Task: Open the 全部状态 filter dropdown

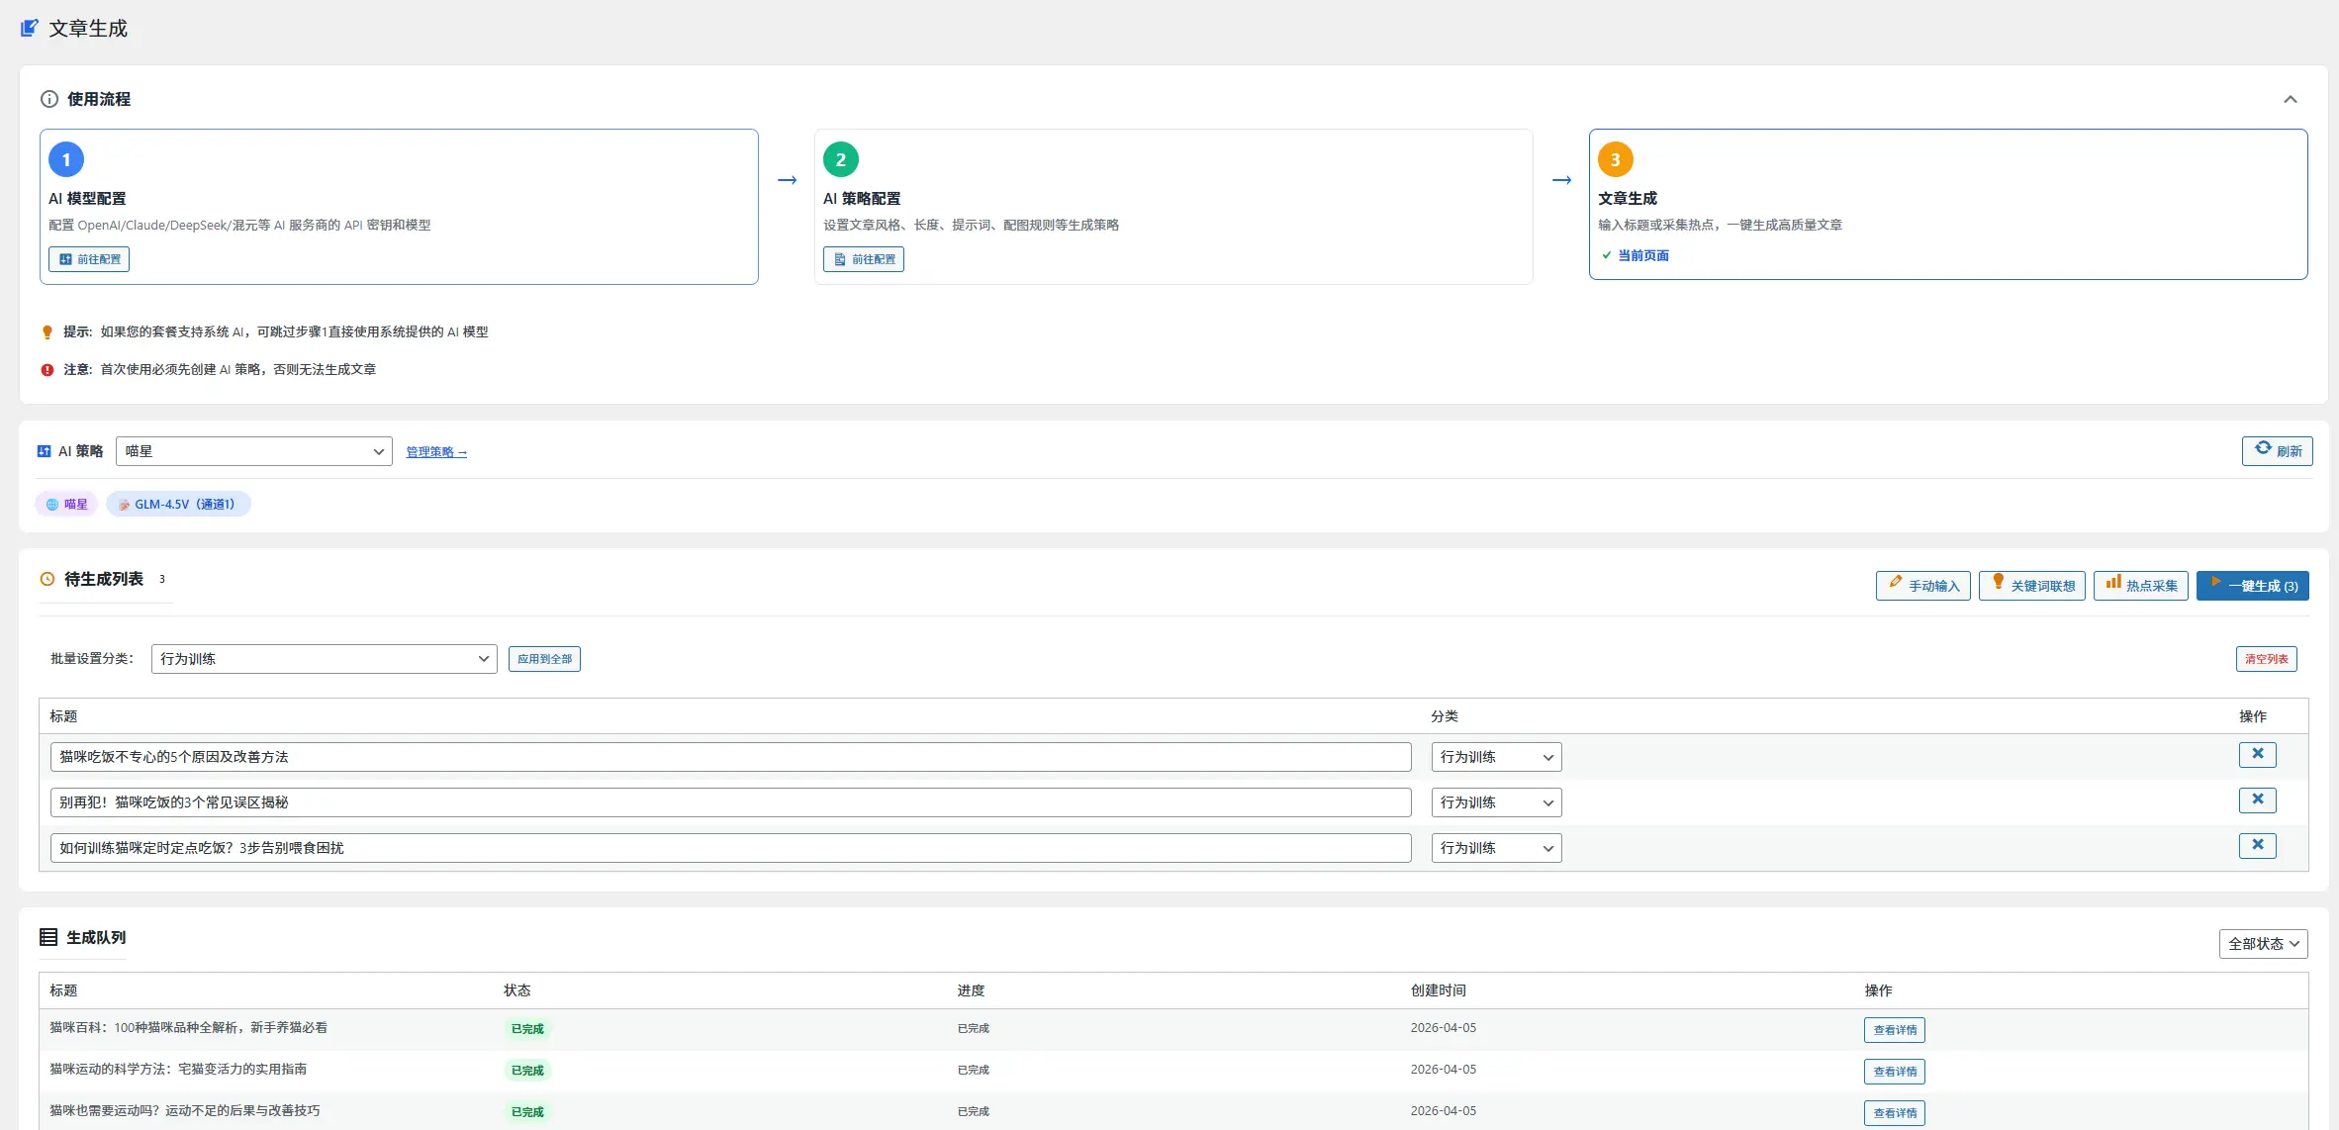Action: click(2263, 944)
